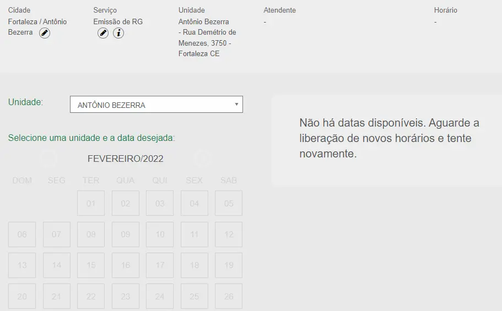Click the Unidade address text in header
Image resolution: width=502 pixels, height=311 pixels.
tap(207, 38)
